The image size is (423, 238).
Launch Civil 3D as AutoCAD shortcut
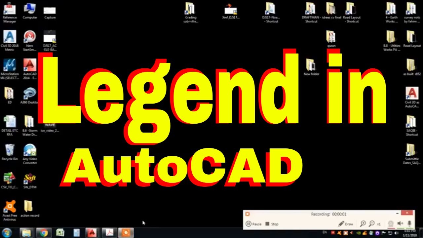[x=412, y=98]
